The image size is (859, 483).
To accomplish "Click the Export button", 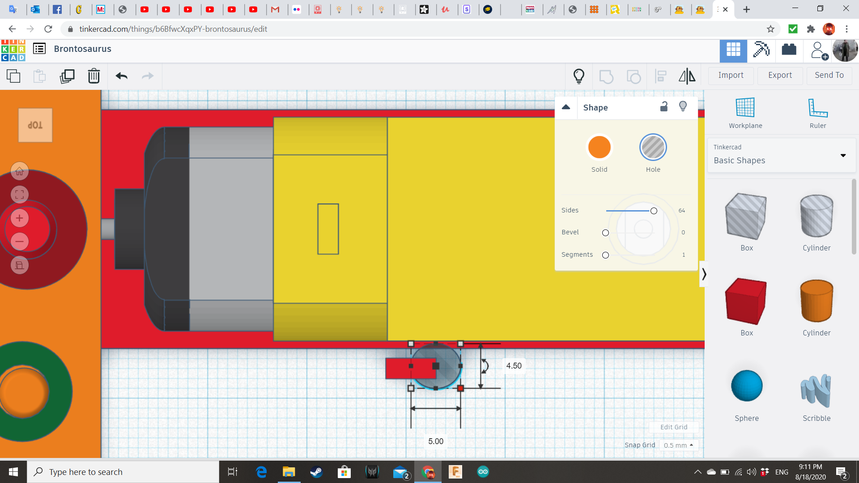I will 780,75.
